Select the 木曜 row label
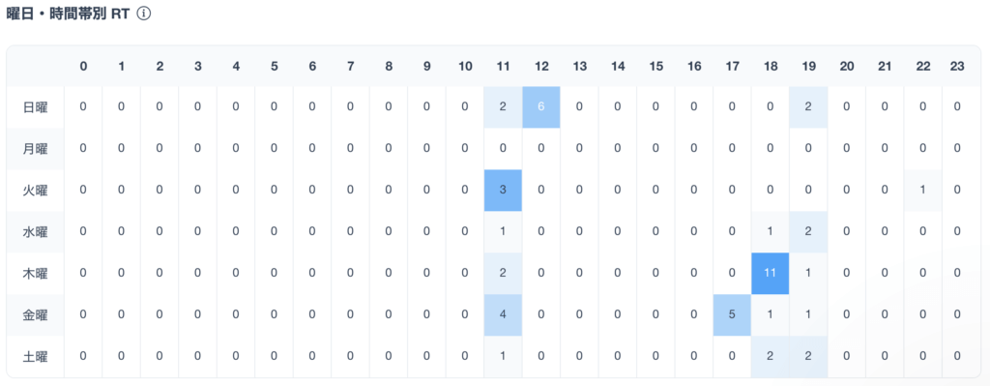Viewport: 990px width, 386px height. (36, 273)
